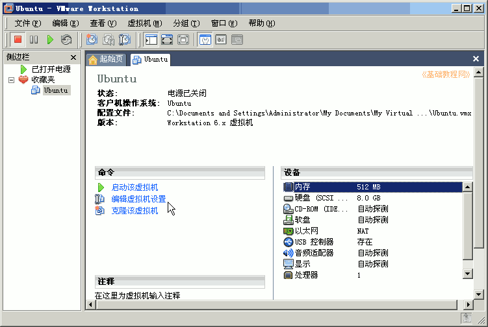Click the Console View toolbar icon
This screenshot has width=488, height=327.
point(221,40)
